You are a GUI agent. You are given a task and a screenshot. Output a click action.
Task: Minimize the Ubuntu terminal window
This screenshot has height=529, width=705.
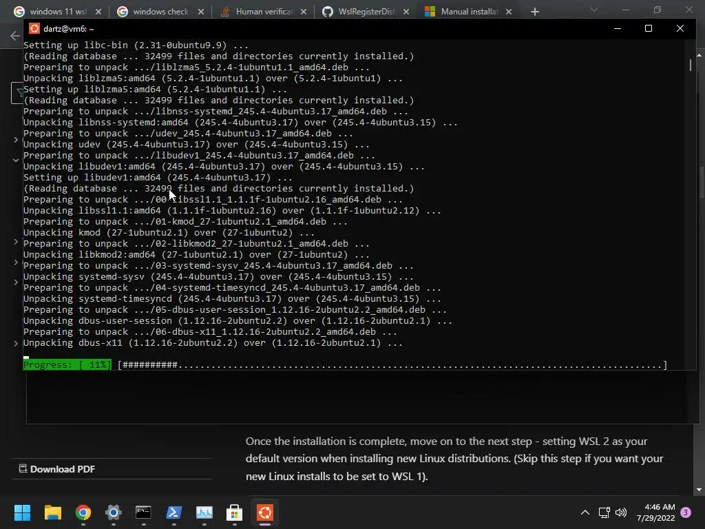pos(618,28)
